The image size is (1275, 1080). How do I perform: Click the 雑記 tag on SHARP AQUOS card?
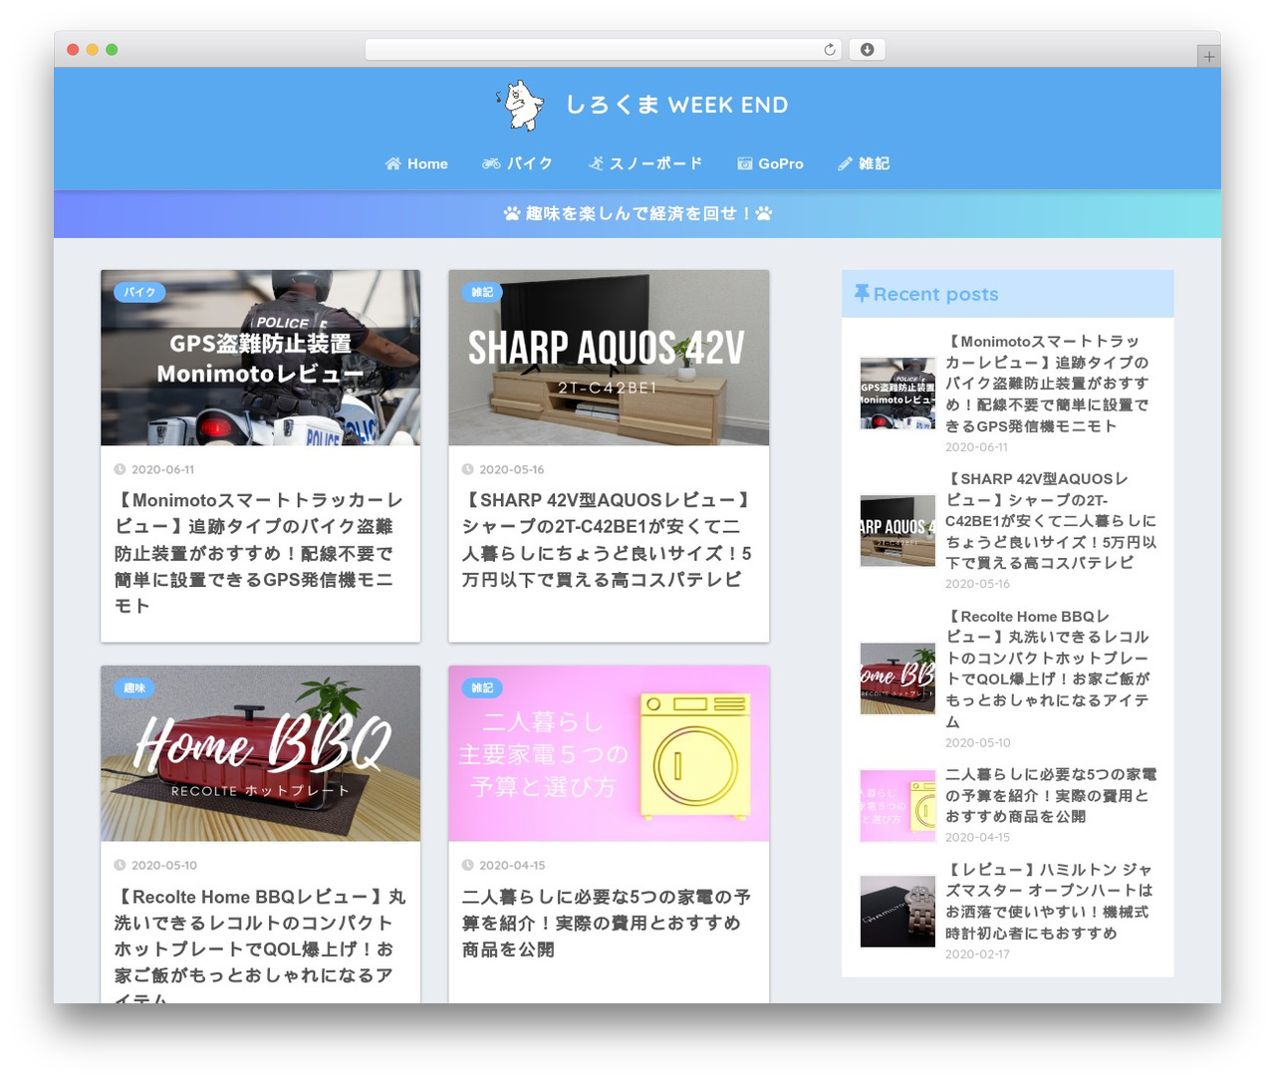tap(482, 292)
